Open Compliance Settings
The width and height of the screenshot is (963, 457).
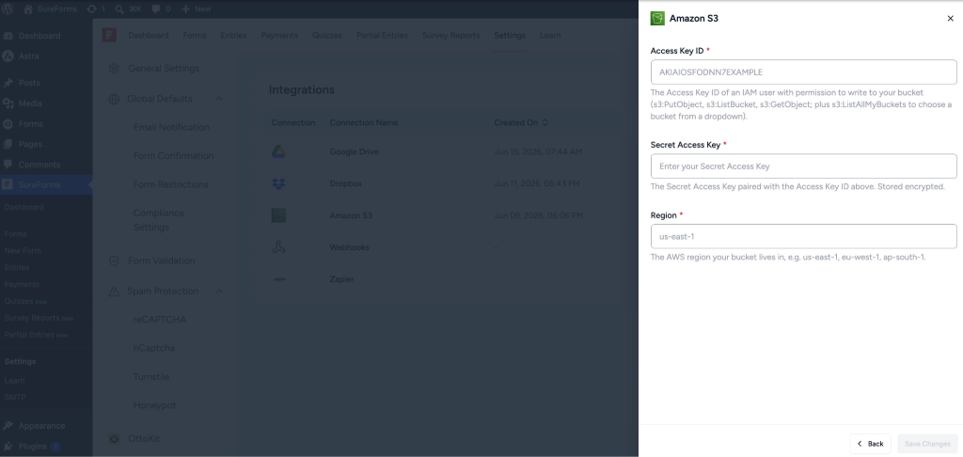(x=158, y=220)
